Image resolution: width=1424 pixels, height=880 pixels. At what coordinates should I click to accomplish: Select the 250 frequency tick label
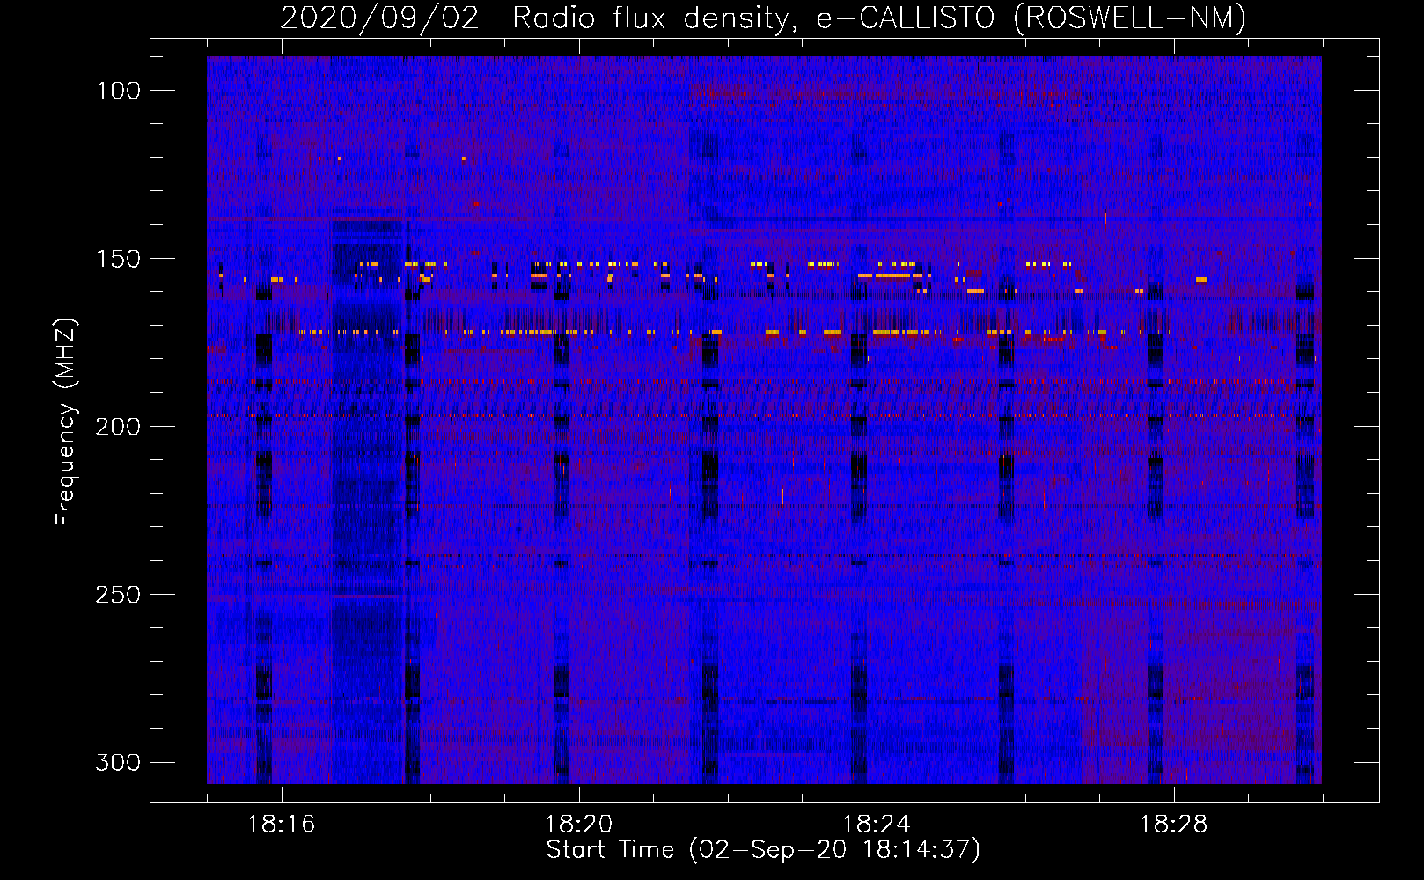118,595
